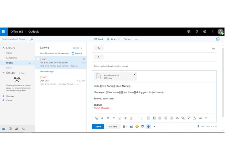This screenshot has width=225, height=160.
Task: Toggle formatting options pen icon
Action: pos(149,126)
